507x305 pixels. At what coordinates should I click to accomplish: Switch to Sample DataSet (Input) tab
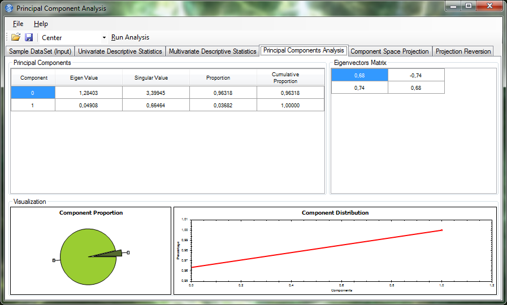(40, 51)
